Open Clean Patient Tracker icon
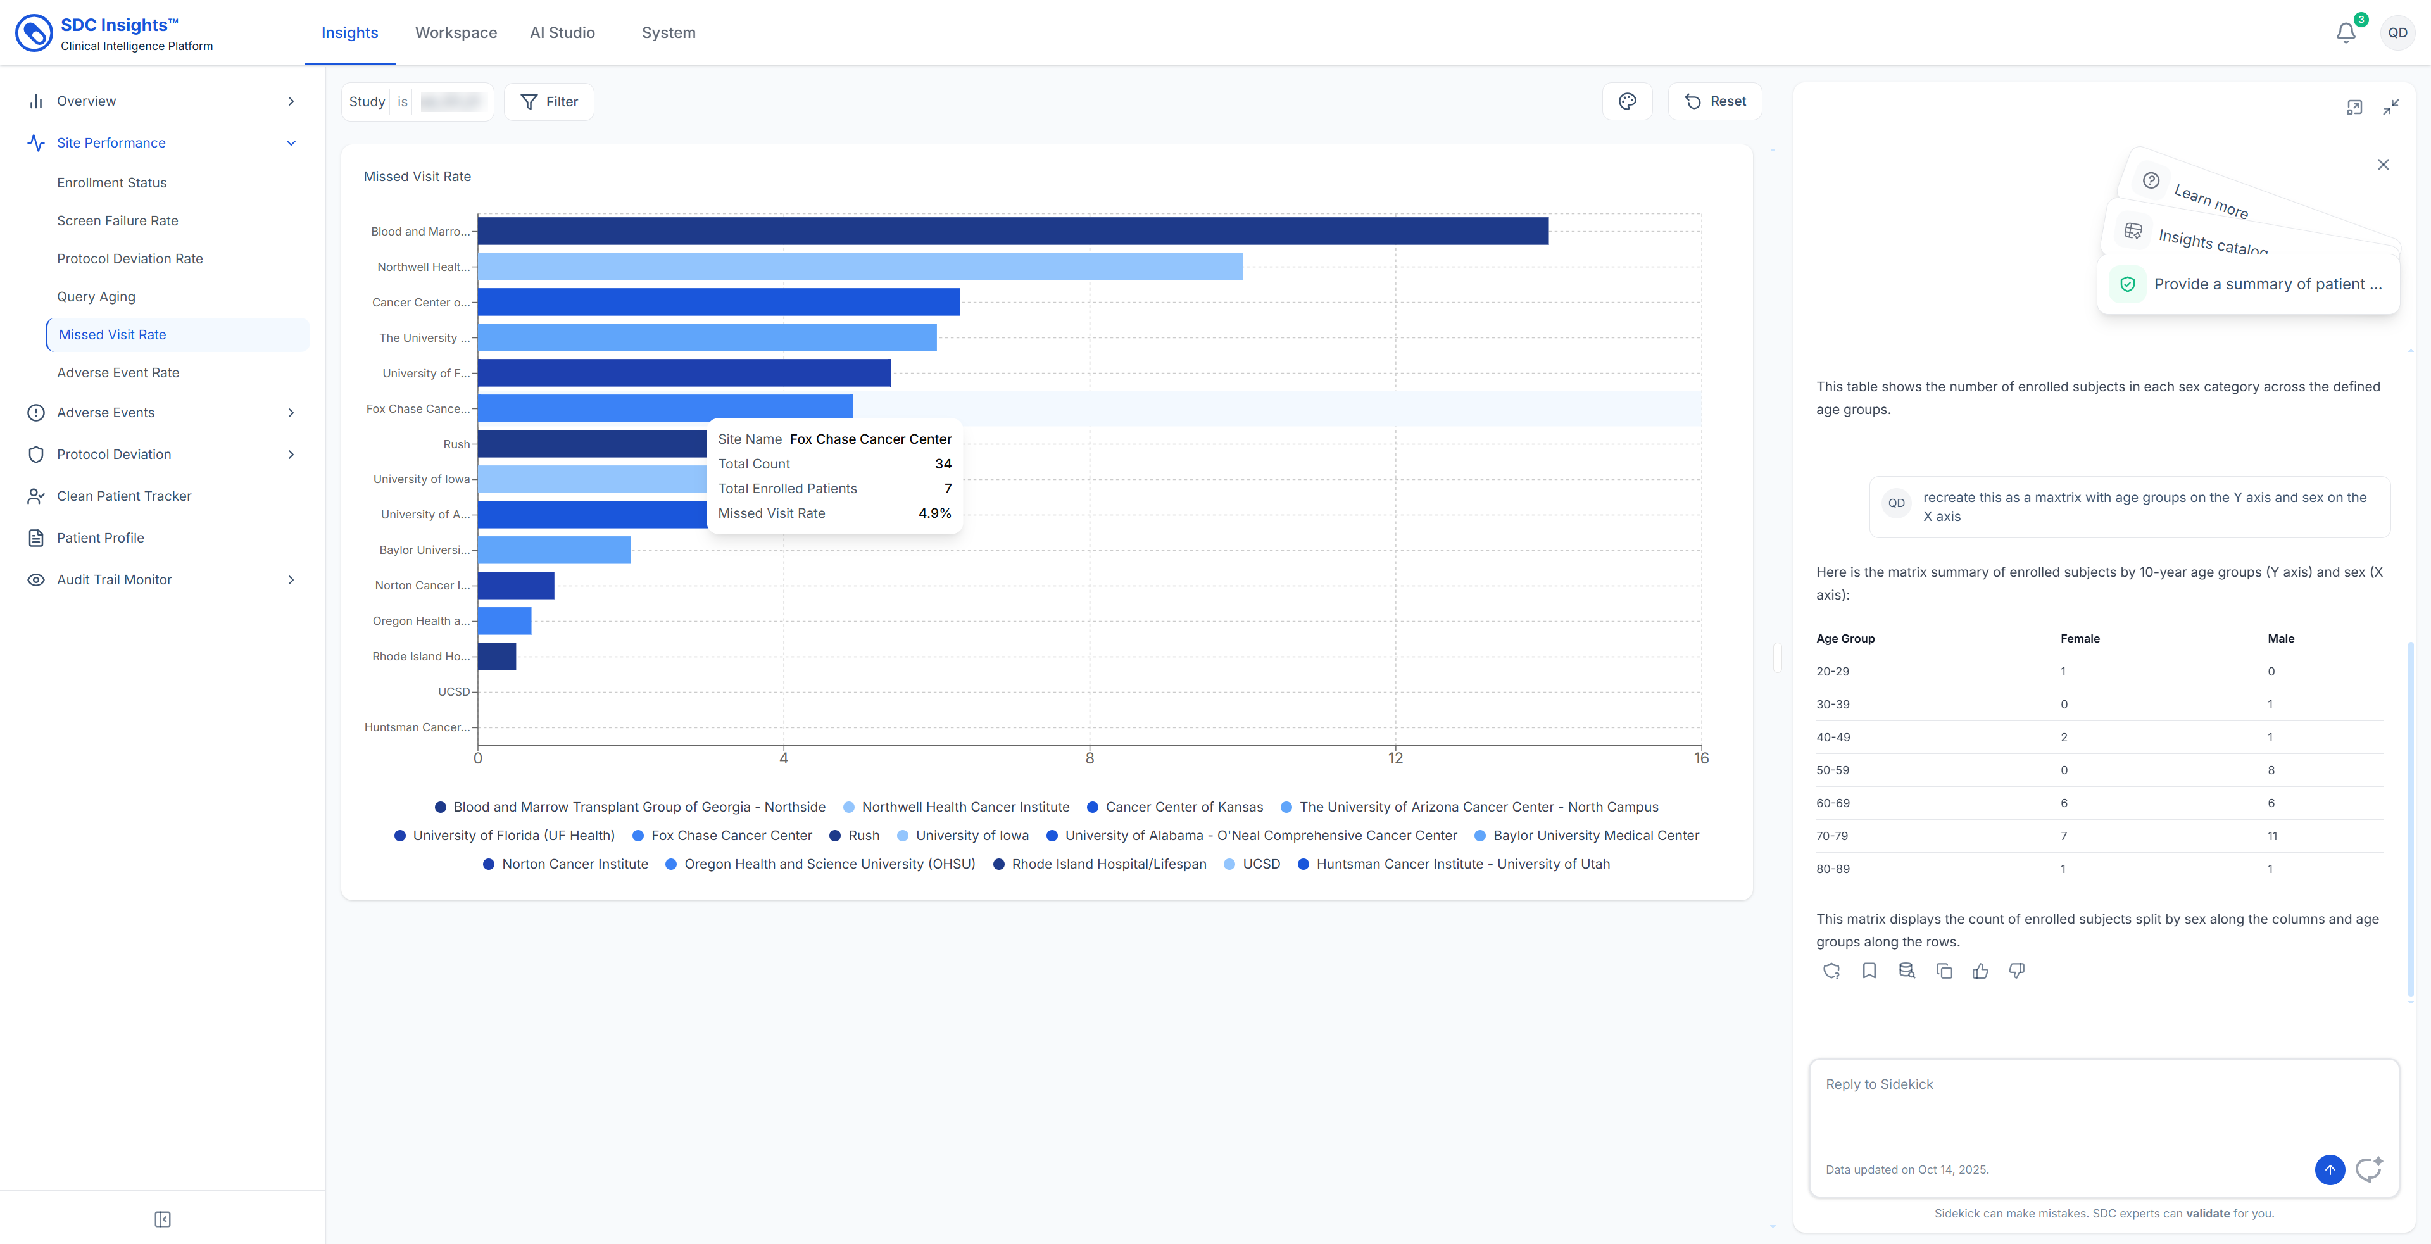Screen dimensions: 2431x1244 36,496
